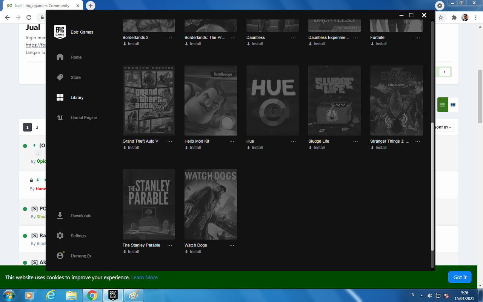Open Unreal Engine in the sidebar
Image resolution: width=483 pixels, height=302 pixels.
(84, 118)
